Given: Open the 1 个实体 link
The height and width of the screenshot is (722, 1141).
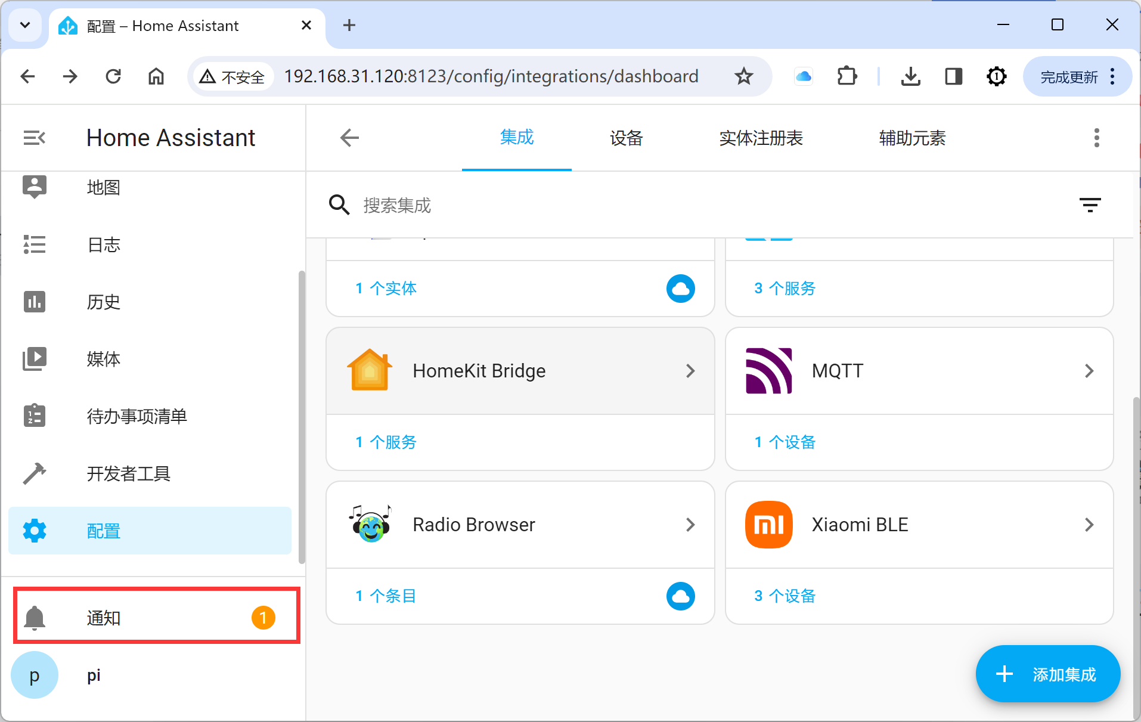Looking at the screenshot, I should click(x=386, y=289).
